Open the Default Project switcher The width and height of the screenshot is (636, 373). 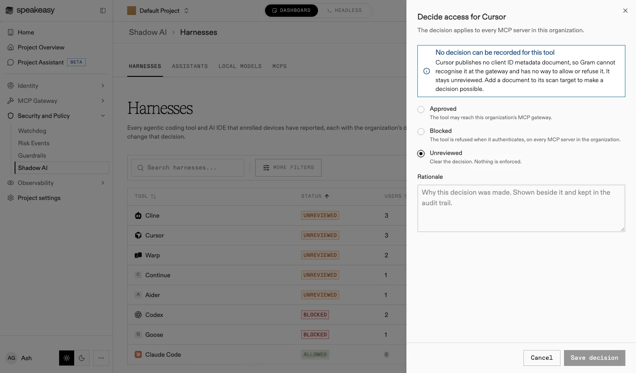[x=158, y=11]
